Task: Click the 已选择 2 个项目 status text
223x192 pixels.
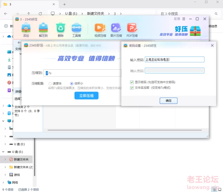Action: click(x=28, y=189)
